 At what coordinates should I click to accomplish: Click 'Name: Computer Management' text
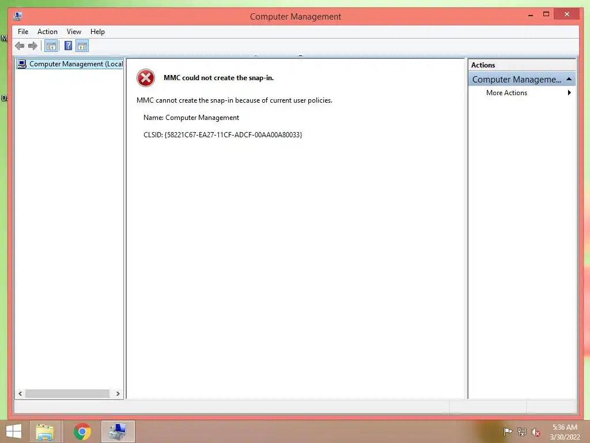(191, 118)
